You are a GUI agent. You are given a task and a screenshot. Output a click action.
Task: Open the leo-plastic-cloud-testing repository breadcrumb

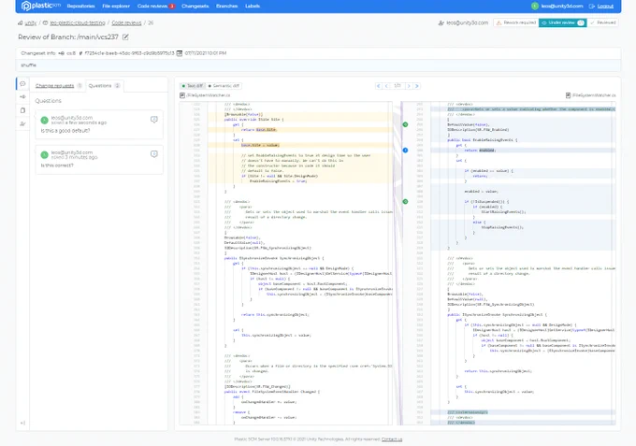pos(78,23)
